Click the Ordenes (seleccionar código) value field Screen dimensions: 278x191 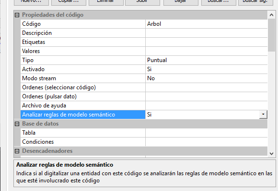point(207,87)
